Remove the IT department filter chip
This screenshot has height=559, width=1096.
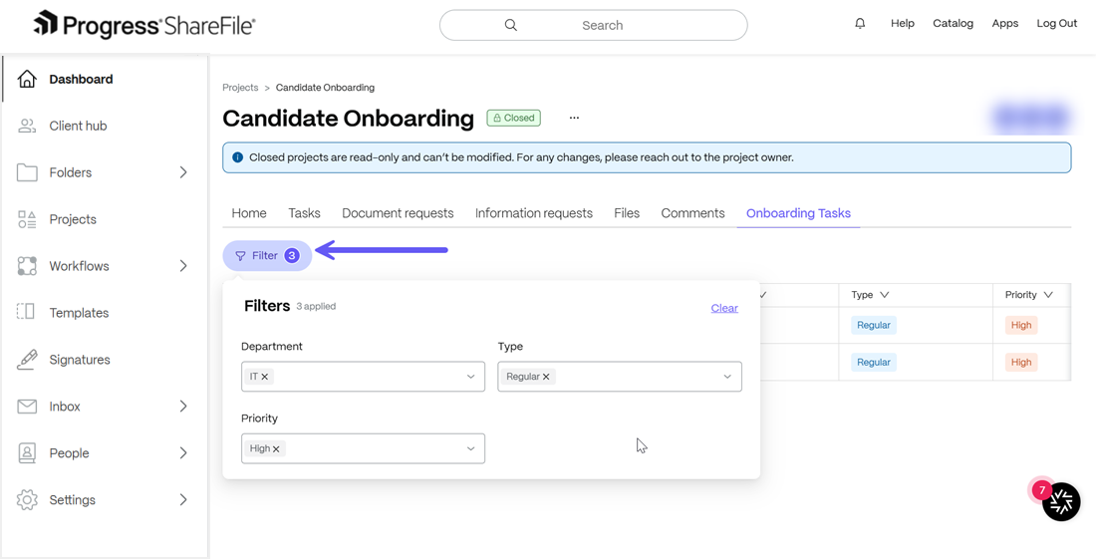point(265,377)
